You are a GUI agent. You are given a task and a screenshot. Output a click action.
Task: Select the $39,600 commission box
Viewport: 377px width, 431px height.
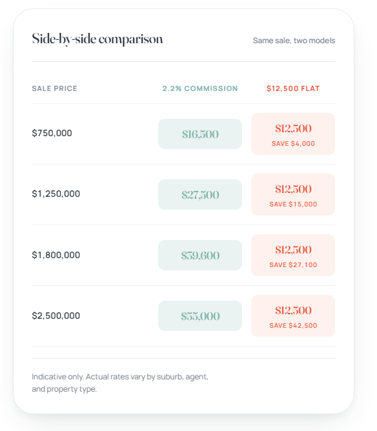click(200, 255)
